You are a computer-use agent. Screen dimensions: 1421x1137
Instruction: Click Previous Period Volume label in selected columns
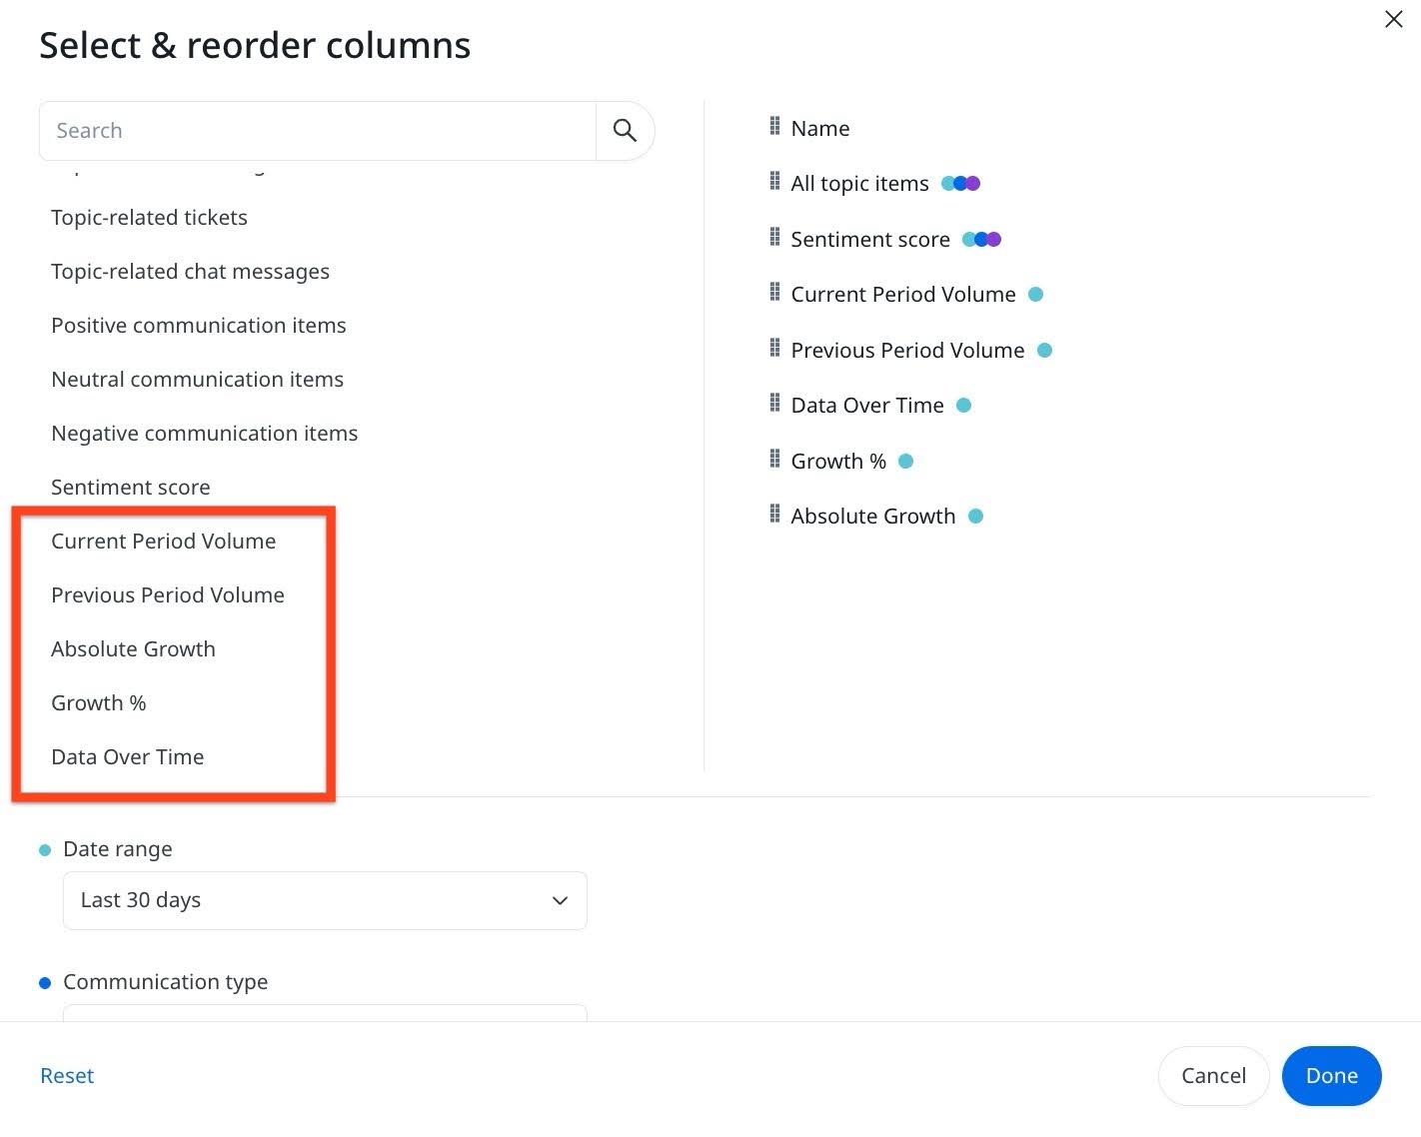907,351
